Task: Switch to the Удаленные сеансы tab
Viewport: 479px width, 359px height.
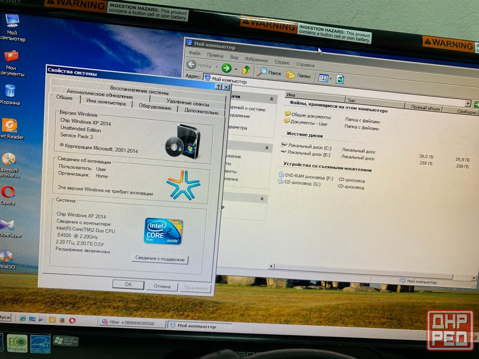Action: pos(188,103)
